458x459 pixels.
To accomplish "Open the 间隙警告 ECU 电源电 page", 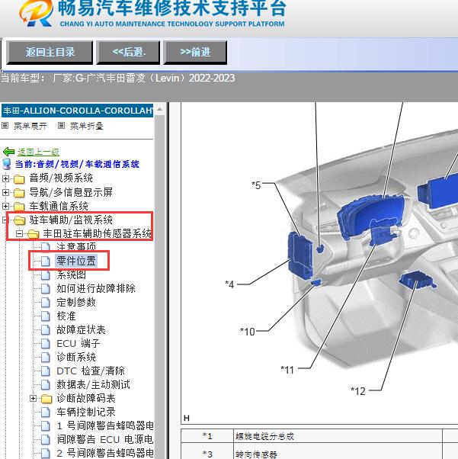I will (x=105, y=439).
